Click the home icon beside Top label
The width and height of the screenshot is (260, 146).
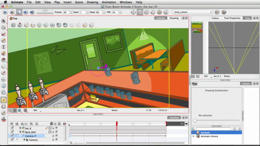point(11,18)
